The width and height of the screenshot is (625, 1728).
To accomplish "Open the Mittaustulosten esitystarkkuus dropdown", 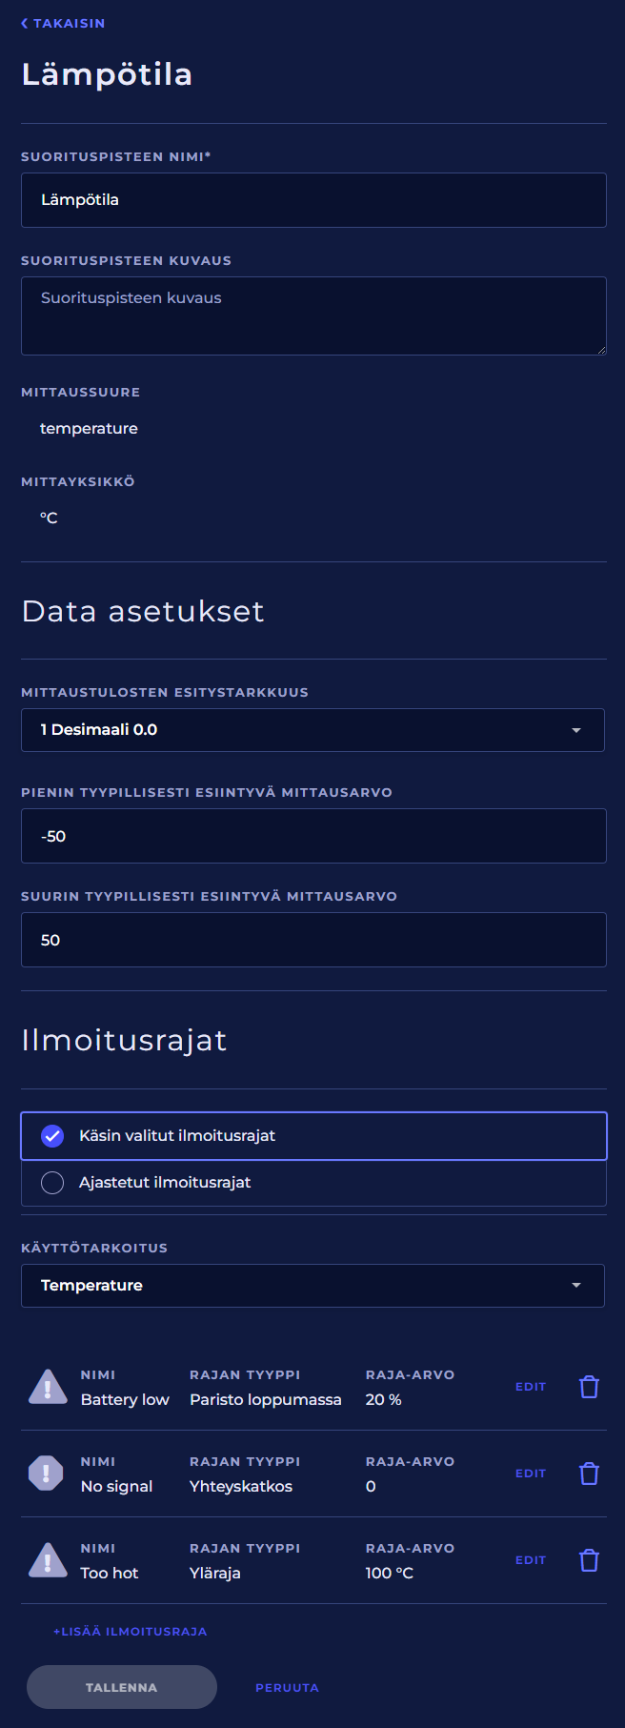I will pyautogui.click(x=312, y=730).
